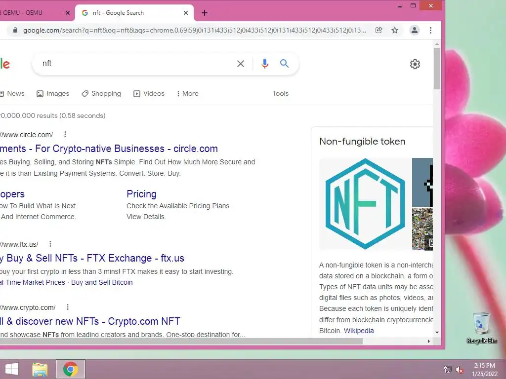Activate the nft - Google Search tab
This screenshot has height=379, width=506.
(x=134, y=13)
